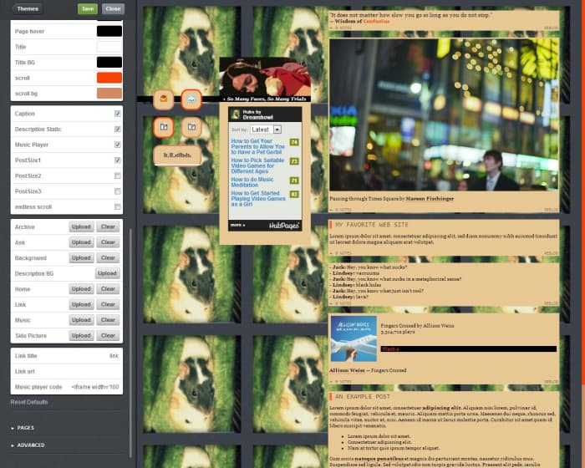The height and width of the screenshot is (468, 585).
Task: Click the Link title input field
Action: tap(67, 356)
